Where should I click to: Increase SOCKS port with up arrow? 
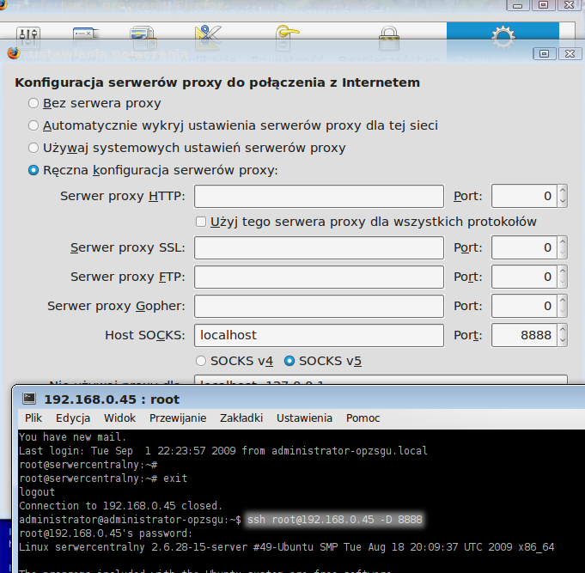click(x=563, y=329)
